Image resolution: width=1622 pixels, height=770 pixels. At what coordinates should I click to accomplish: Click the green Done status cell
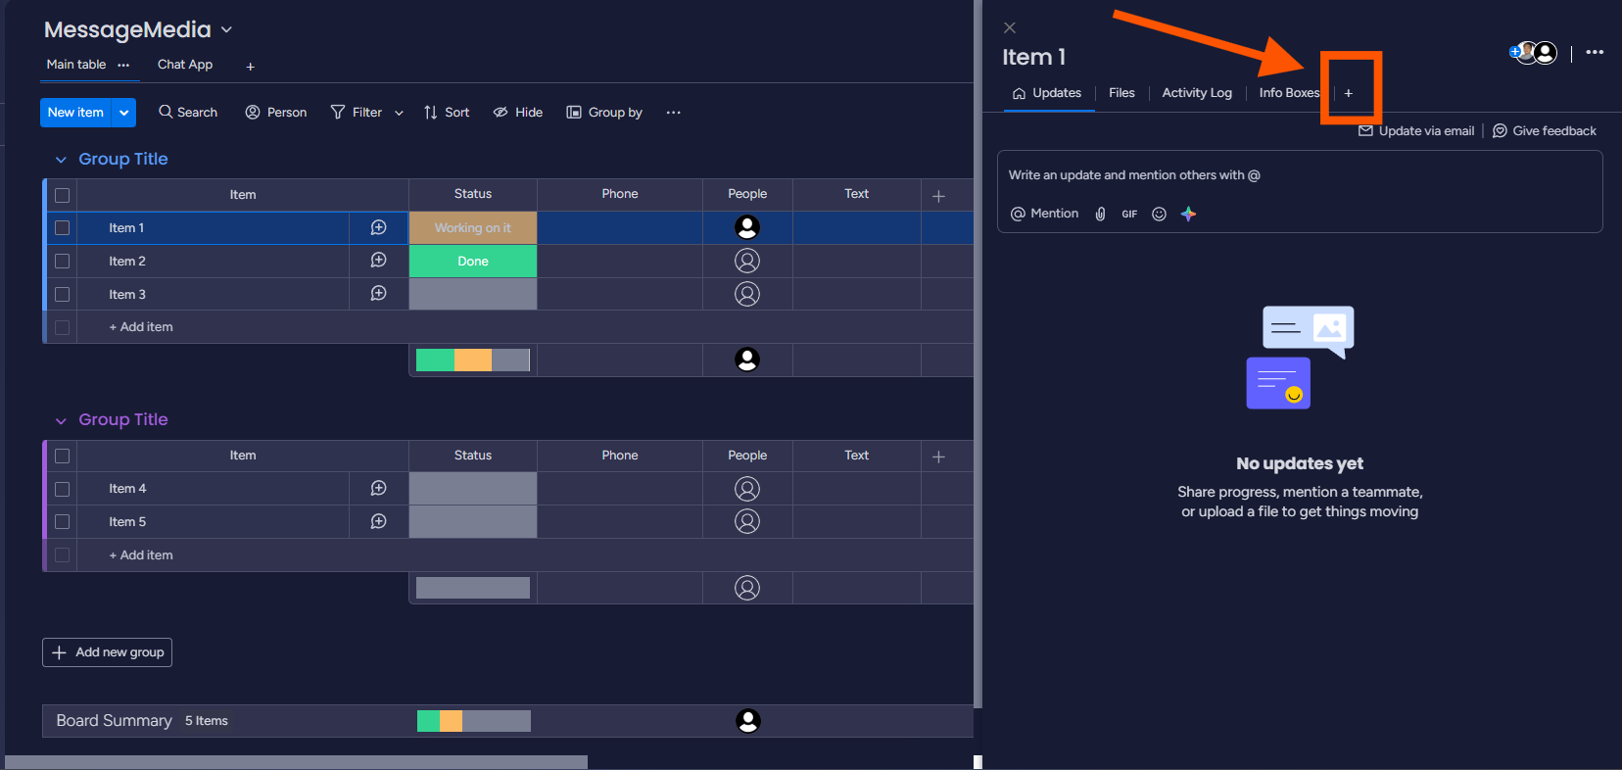473,262
